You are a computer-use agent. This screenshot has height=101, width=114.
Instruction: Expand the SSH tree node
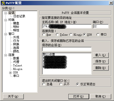point(10,73)
